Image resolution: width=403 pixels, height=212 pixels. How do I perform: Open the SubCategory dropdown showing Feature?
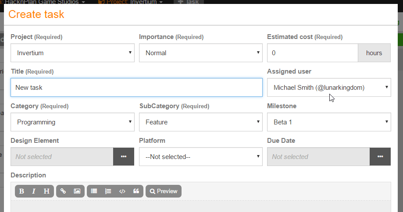[x=201, y=122]
